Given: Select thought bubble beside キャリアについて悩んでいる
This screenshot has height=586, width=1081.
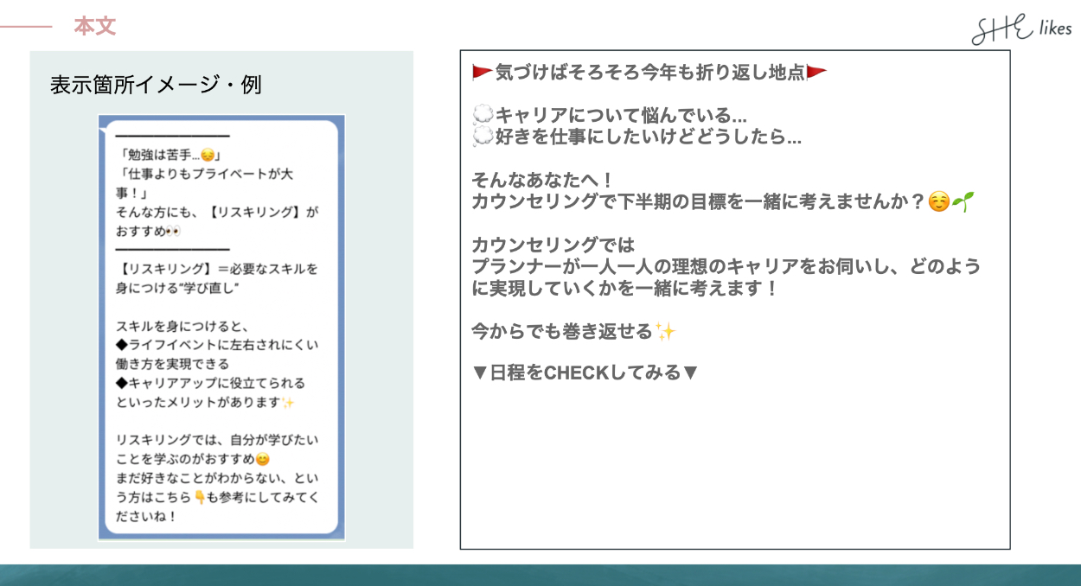Looking at the screenshot, I should click(483, 115).
